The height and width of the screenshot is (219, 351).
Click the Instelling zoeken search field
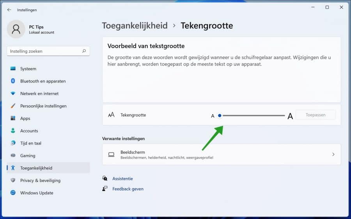[48, 51]
